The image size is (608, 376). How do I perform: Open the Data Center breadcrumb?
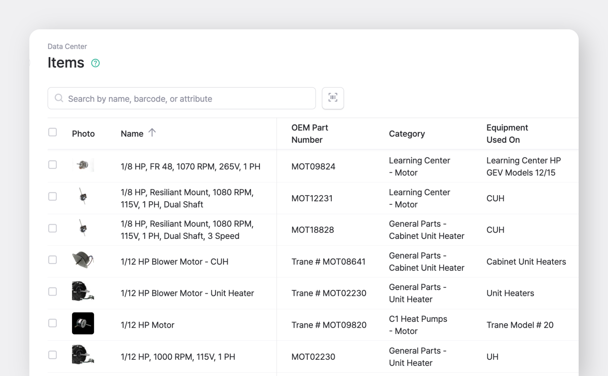coord(67,46)
